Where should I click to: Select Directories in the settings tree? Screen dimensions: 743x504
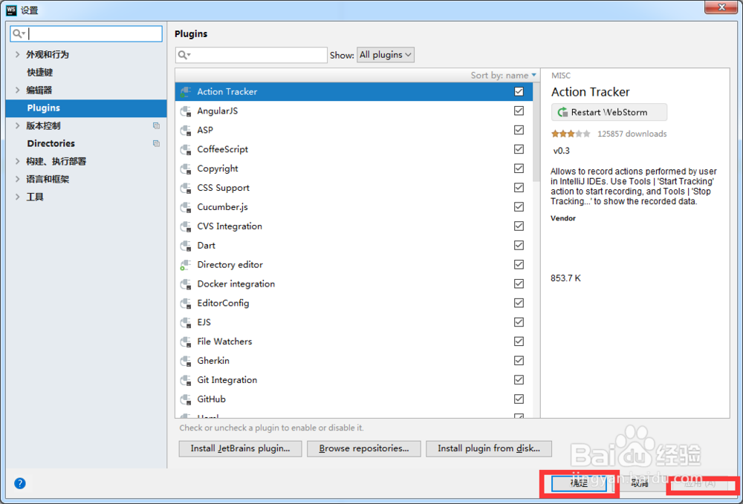tap(51, 143)
